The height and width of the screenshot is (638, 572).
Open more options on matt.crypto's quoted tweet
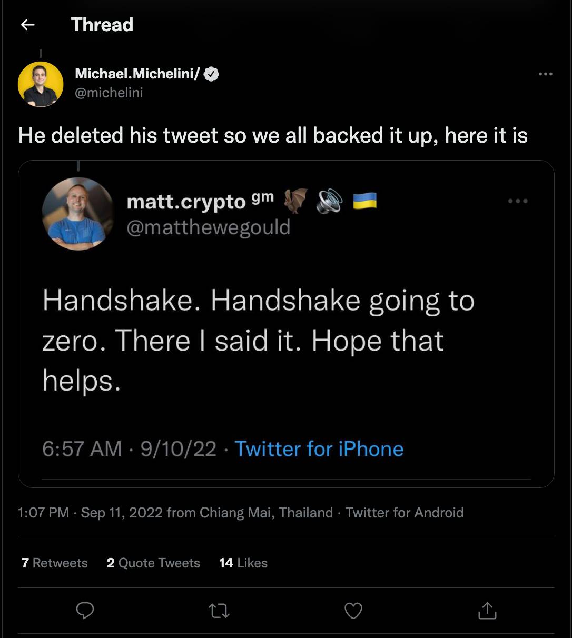click(x=518, y=201)
